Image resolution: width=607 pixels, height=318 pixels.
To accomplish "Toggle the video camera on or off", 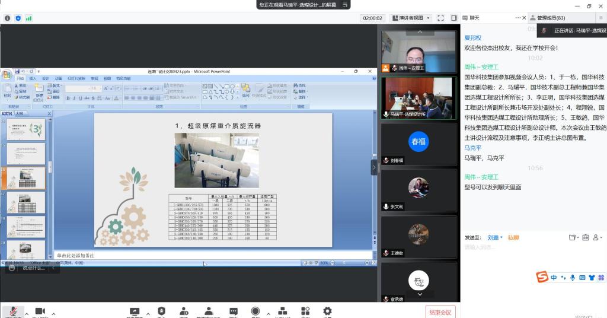I will click(40, 311).
